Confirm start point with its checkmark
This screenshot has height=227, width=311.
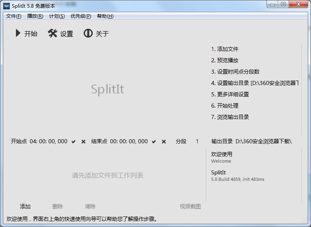[x=74, y=142]
